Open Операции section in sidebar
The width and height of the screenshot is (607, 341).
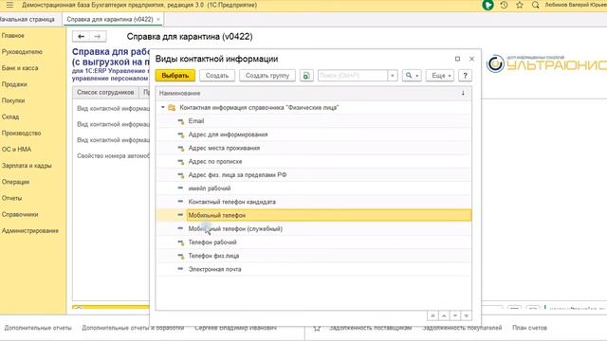click(x=15, y=182)
